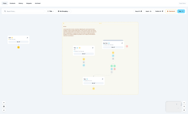
Task: Click Edit on the asdf flow card
Action: (x=19, y=42)
